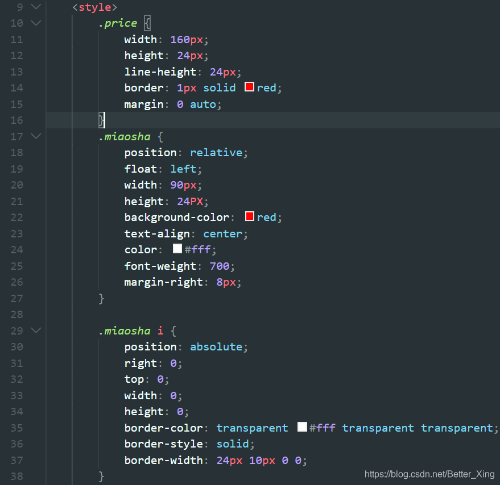Open the white #fff swatch on color line 24
Viewport: 500px width, 485px height.
point(177,248)
